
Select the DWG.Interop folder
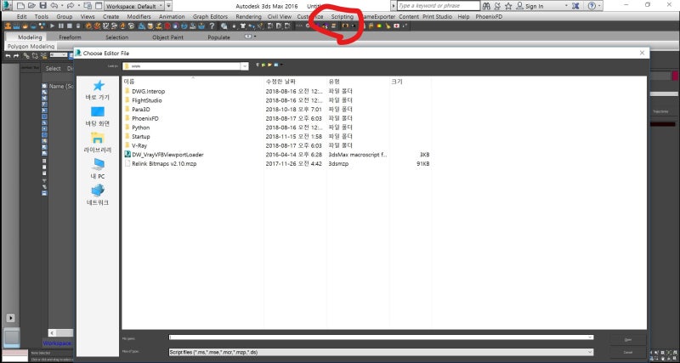click(148, 91)
